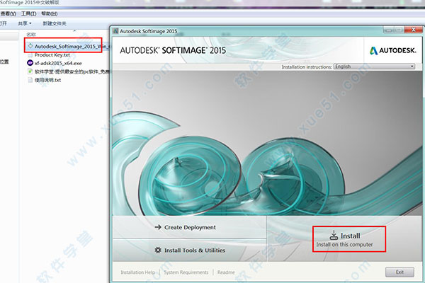Click the gear icon beside Install Tools & Utilities
425x283 pixels.
click(x=158, y=250)
